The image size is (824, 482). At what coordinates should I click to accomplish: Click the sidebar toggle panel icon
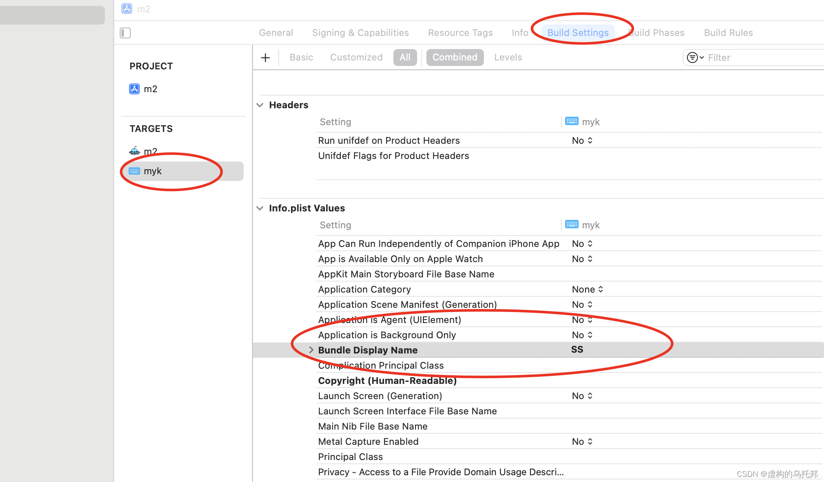125,33
